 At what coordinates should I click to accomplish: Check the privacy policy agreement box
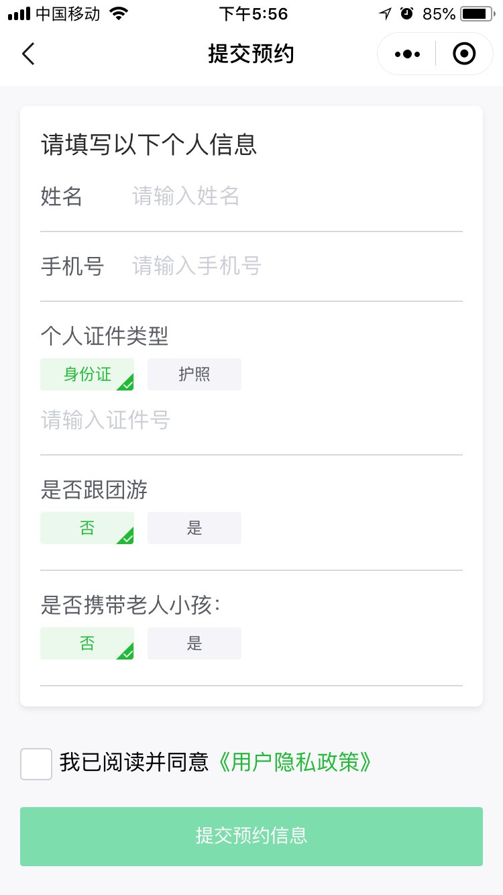click(36, 764)
